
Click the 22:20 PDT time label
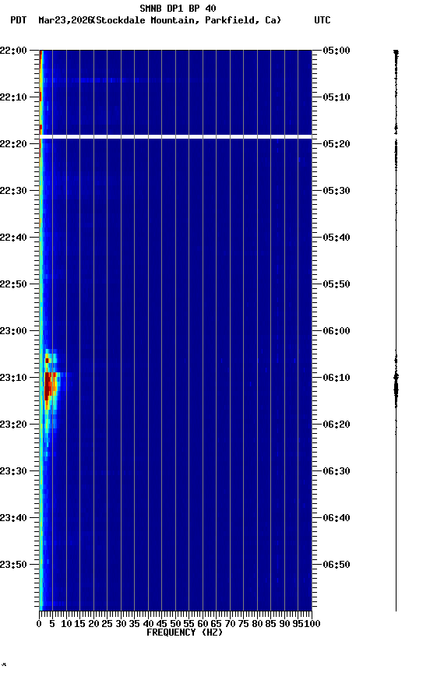tap(13, 144)
